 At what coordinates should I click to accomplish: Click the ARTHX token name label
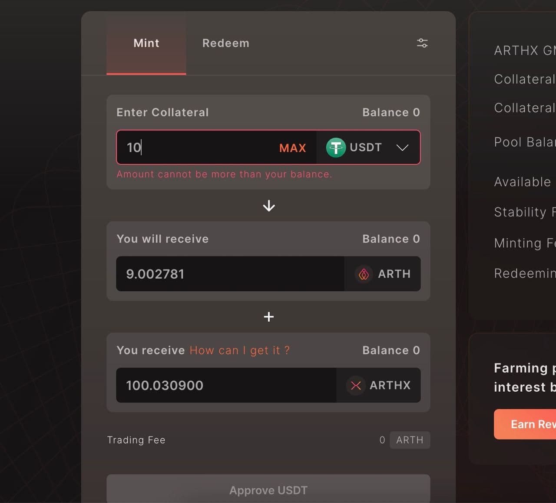point(390,385)
